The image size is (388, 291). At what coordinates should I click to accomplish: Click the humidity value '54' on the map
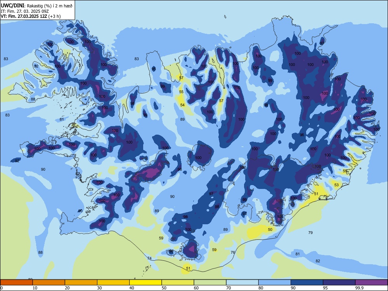coord(182,105)
